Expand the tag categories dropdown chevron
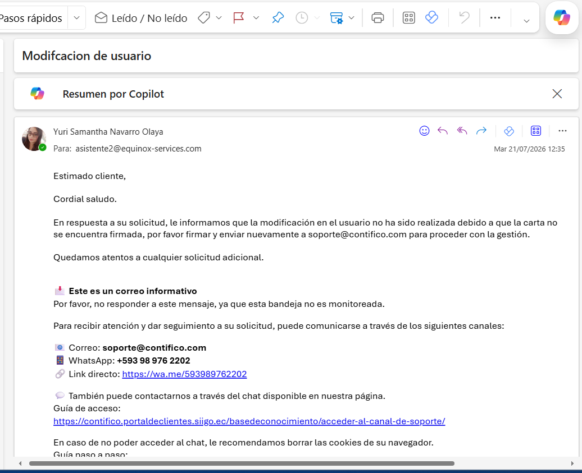The width and height of the screenshot is (582, 473). click(219, 18)
